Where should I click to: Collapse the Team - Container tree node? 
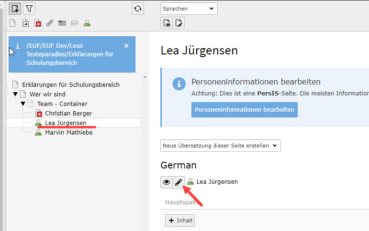point(23,104)
